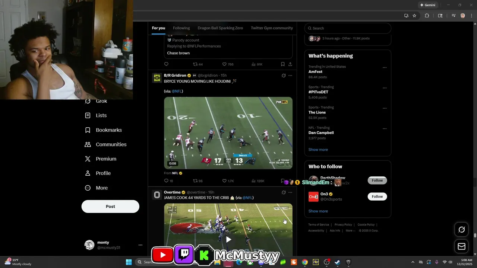
Task: Show more under Who to follow
Action: 318,211
